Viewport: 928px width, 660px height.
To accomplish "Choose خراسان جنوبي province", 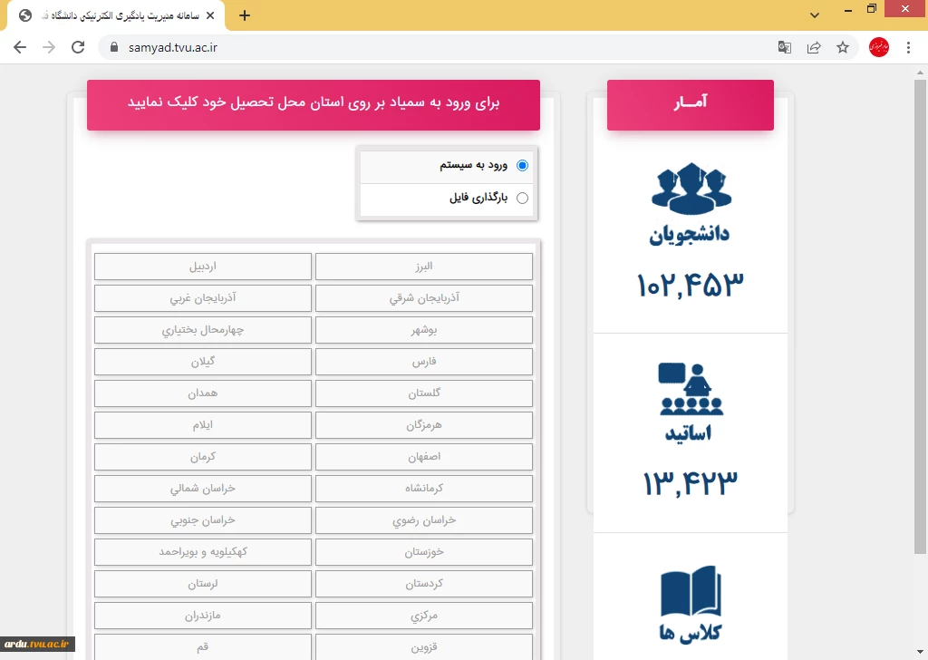I will (x=202, y=519).
